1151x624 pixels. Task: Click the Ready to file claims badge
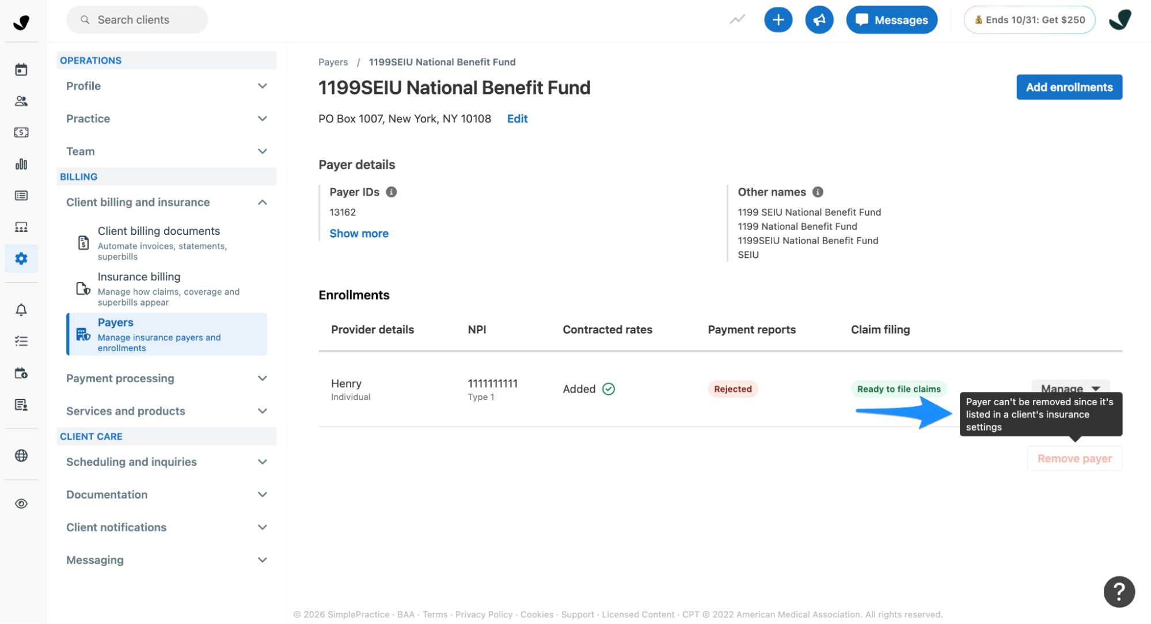[x=898, y=389]
